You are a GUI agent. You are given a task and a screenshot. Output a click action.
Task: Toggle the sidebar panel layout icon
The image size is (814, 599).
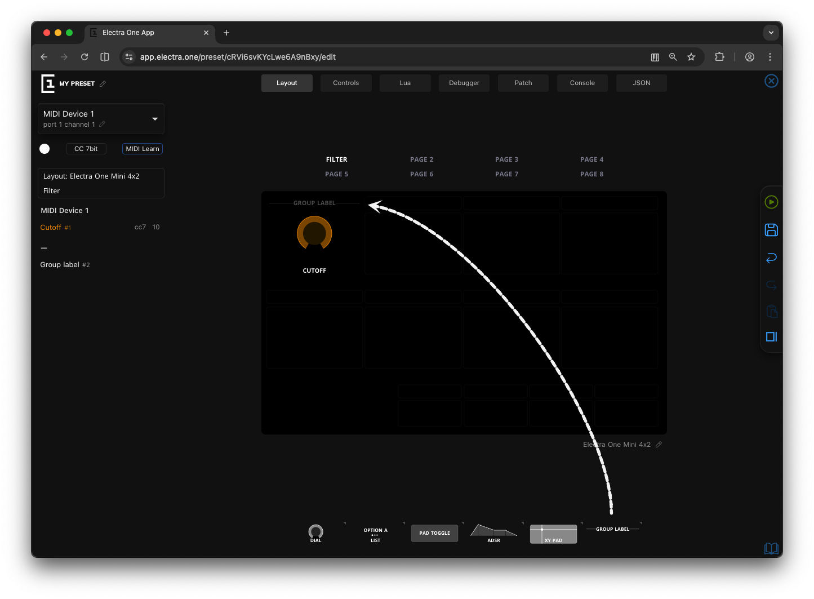(771, 337)
